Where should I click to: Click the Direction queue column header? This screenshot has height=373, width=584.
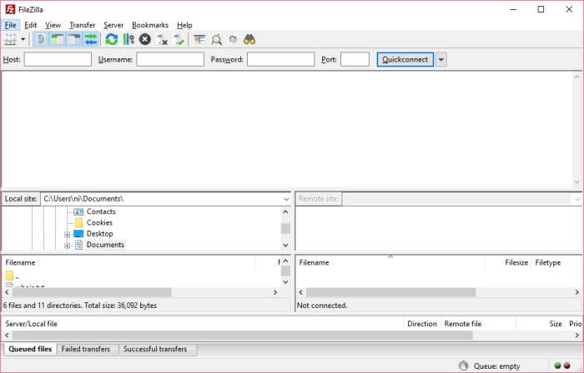(422, 324)
